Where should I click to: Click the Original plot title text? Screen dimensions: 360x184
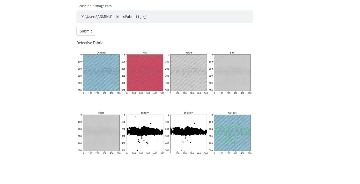101,52
